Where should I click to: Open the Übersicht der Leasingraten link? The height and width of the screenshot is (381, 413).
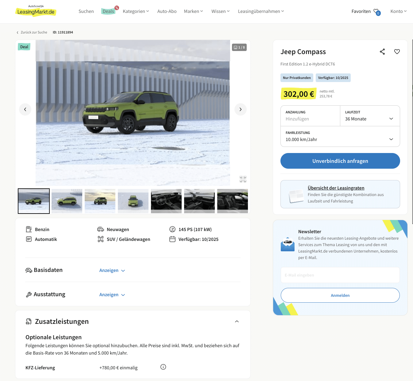(336, 188)
